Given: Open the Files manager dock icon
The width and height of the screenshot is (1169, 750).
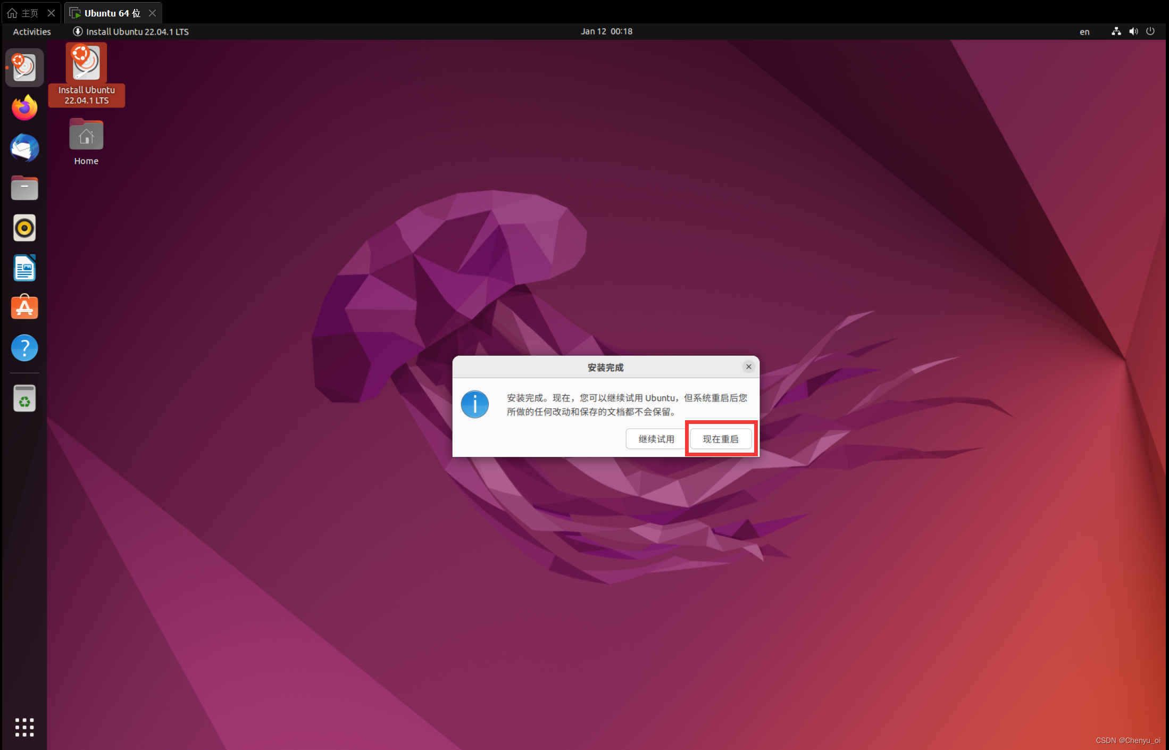Looking at the screenshot, I should point(24,188).
